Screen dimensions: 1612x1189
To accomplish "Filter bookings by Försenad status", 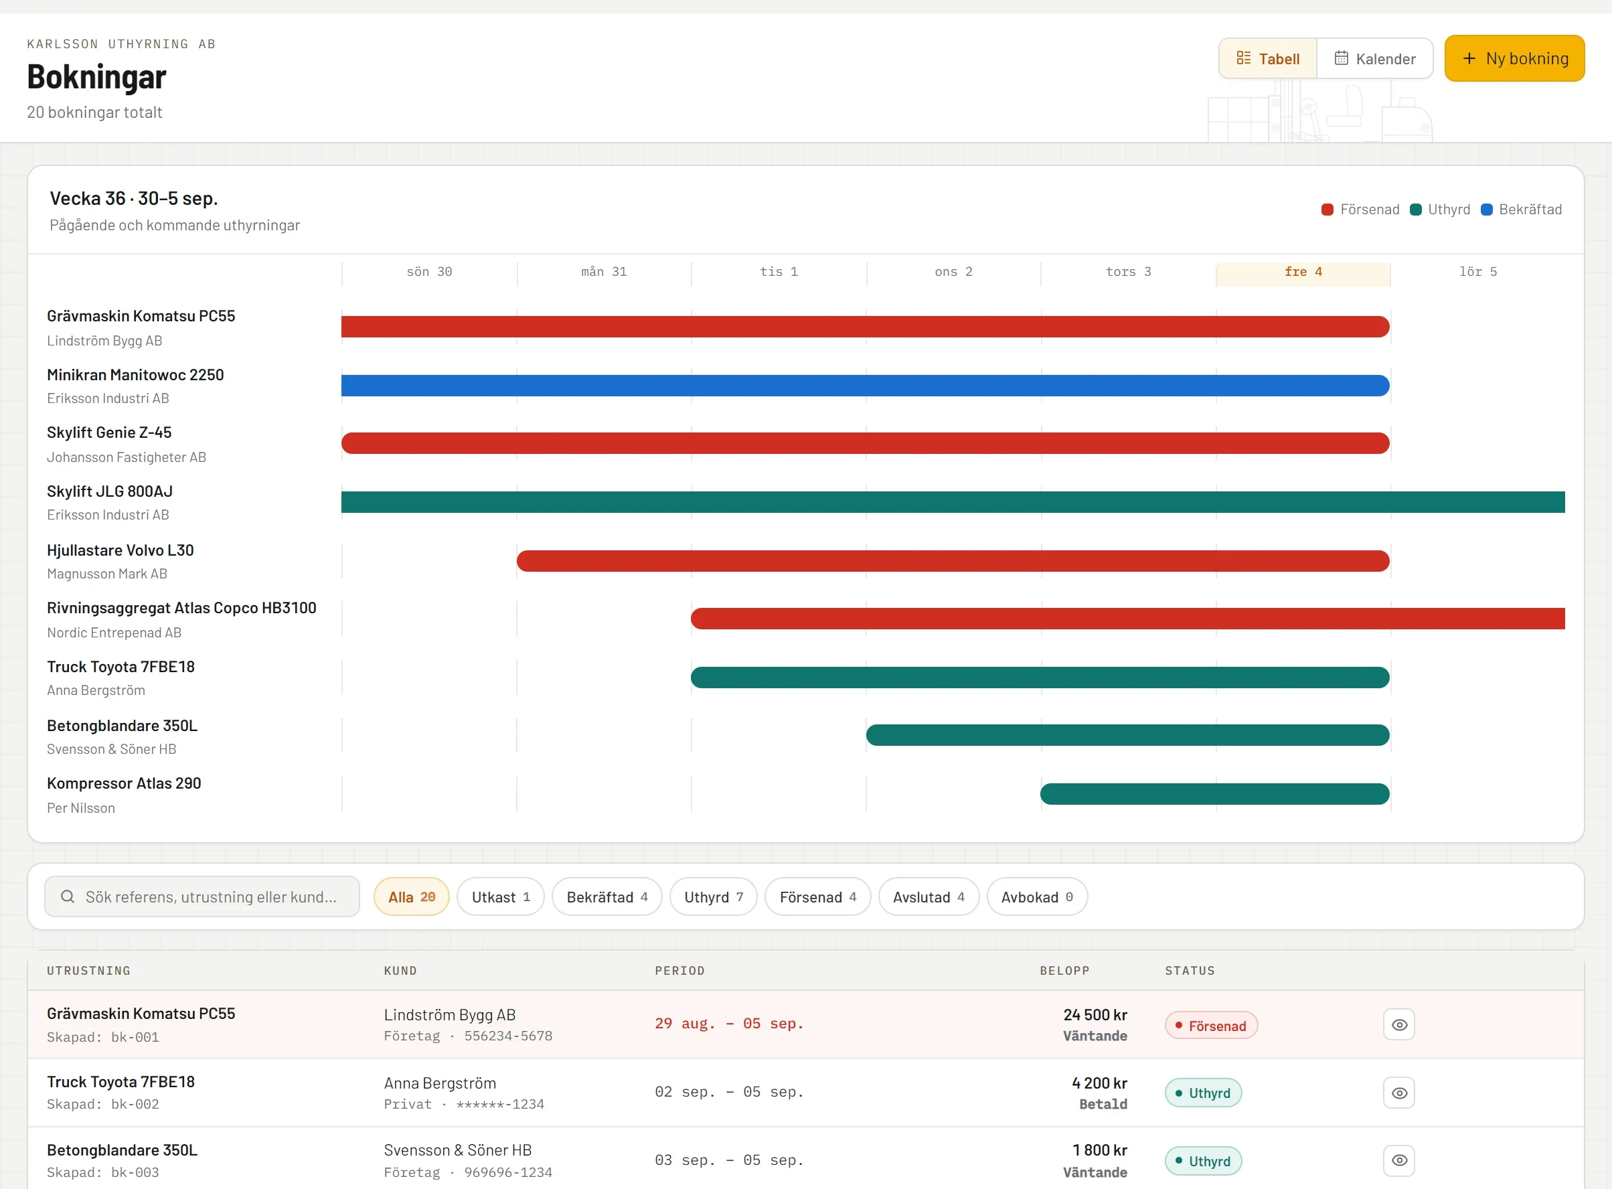I will [x=817, y=896].
